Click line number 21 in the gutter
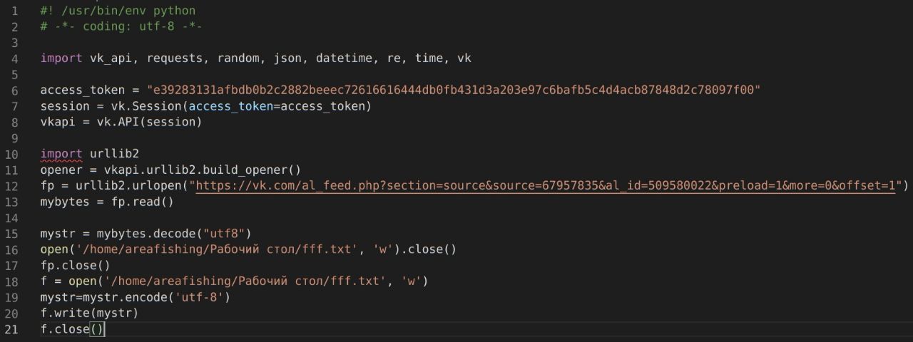This screenshot has width=913, height=342. pyautogui.click(x=11, y=328)
